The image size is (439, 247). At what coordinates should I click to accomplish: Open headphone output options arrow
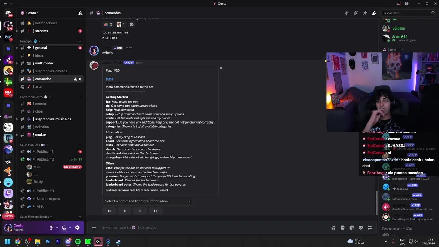pyautogui.click(x=70, y=227)
